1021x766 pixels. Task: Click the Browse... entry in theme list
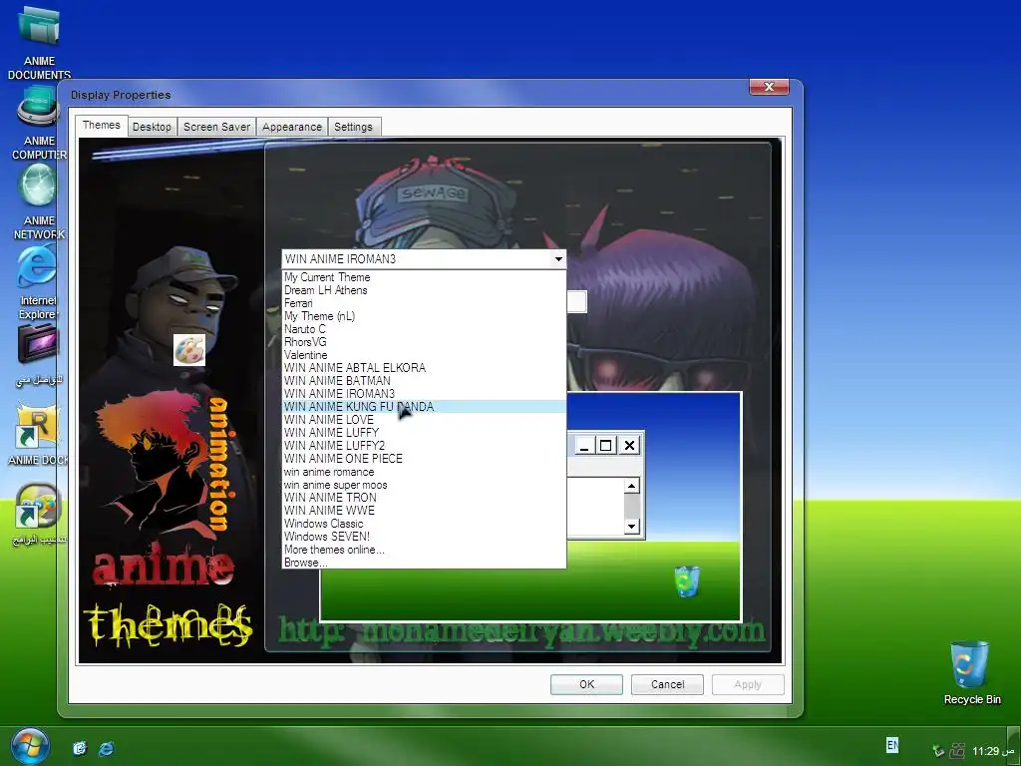424,563
